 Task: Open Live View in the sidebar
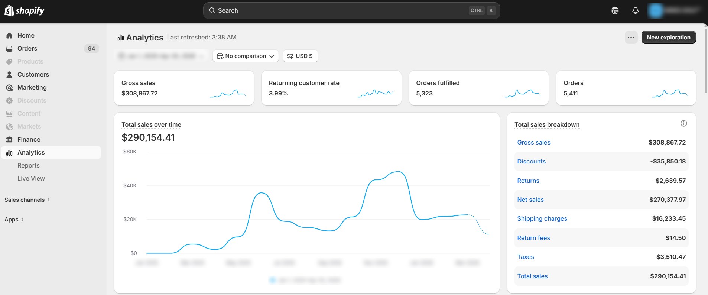[x=31, y=178]
